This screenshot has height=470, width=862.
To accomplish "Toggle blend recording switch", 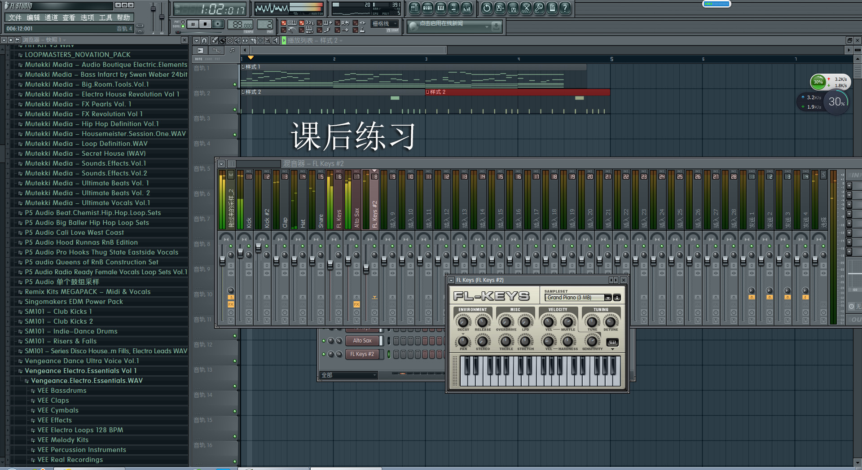I will click(x=320, y=23).
